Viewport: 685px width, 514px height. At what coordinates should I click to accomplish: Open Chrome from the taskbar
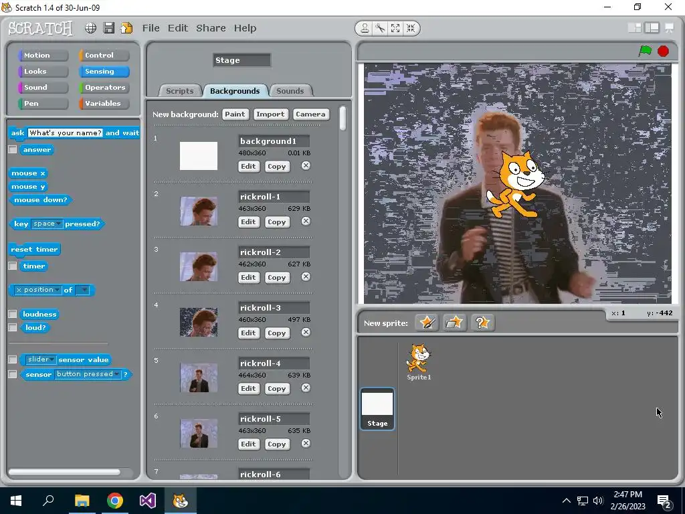[x=115, y=501]
